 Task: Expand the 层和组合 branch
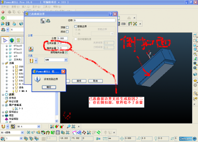point(3,112)
